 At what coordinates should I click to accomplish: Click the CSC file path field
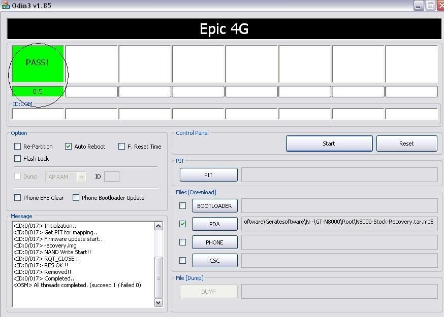(x=339, y=260)
